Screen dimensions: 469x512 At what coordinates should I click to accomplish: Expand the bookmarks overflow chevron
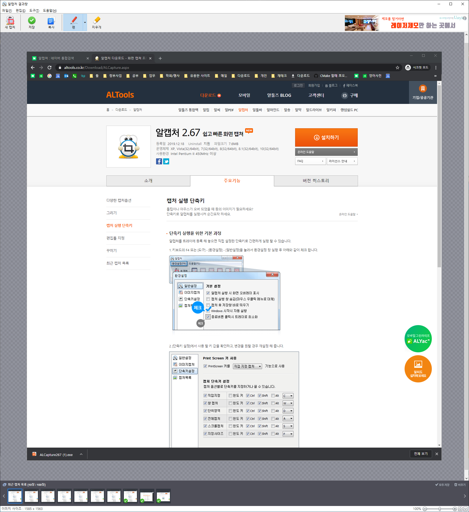(x=435, y=76)
